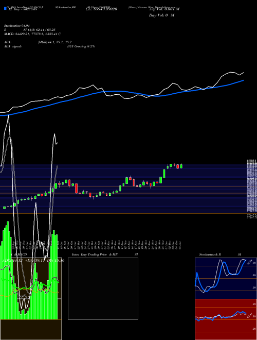This screenshot has height=340, width=257.
Task: Select the MACD values line
Action: coord(32,34)
